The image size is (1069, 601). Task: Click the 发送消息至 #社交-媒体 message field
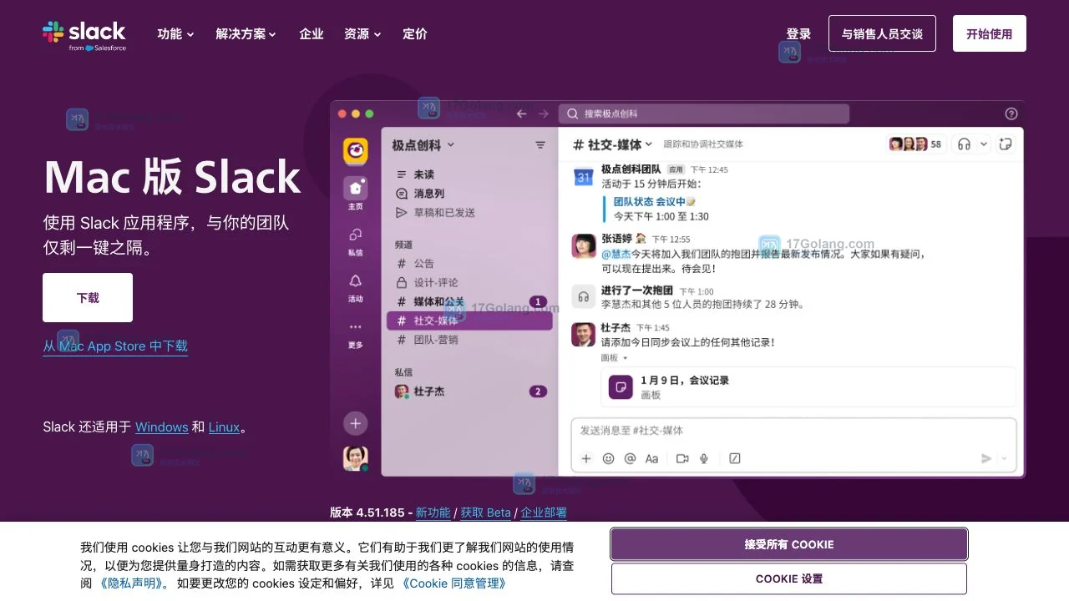[793, 431]
